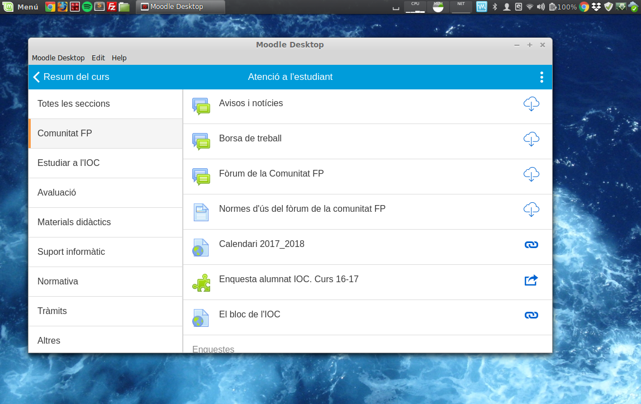Select the Avaluació section
The width and height of the screenshot is (641, 404).
57,193
